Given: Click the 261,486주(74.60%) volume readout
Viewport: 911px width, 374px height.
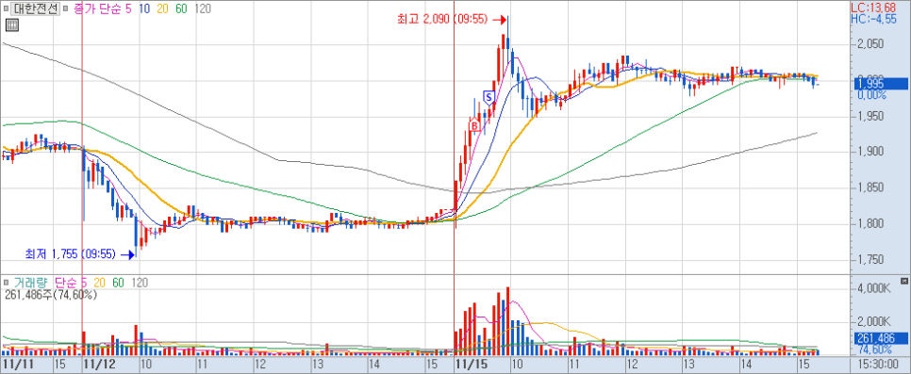Looking at the screenshot, I should click(x=50, y=295).
